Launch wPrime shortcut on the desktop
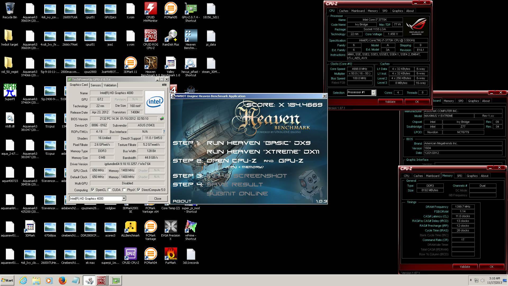 (190, 230)
